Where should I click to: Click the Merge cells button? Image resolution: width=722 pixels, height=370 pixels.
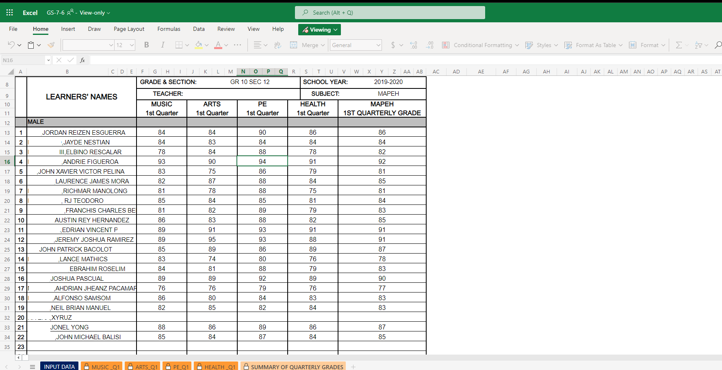tap(307, 45)
